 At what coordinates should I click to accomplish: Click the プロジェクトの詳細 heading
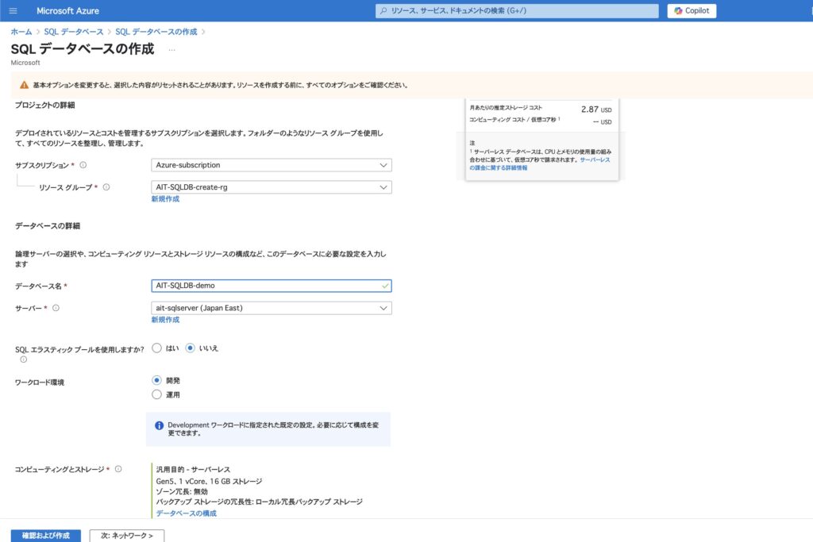click(45, 106)
